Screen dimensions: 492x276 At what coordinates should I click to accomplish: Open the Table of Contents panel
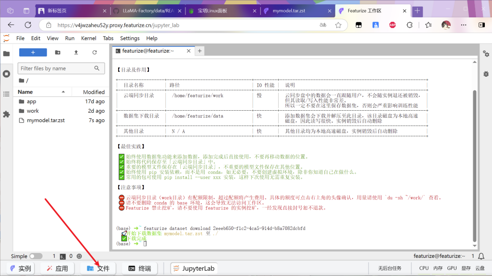click(x=6, y=94)
